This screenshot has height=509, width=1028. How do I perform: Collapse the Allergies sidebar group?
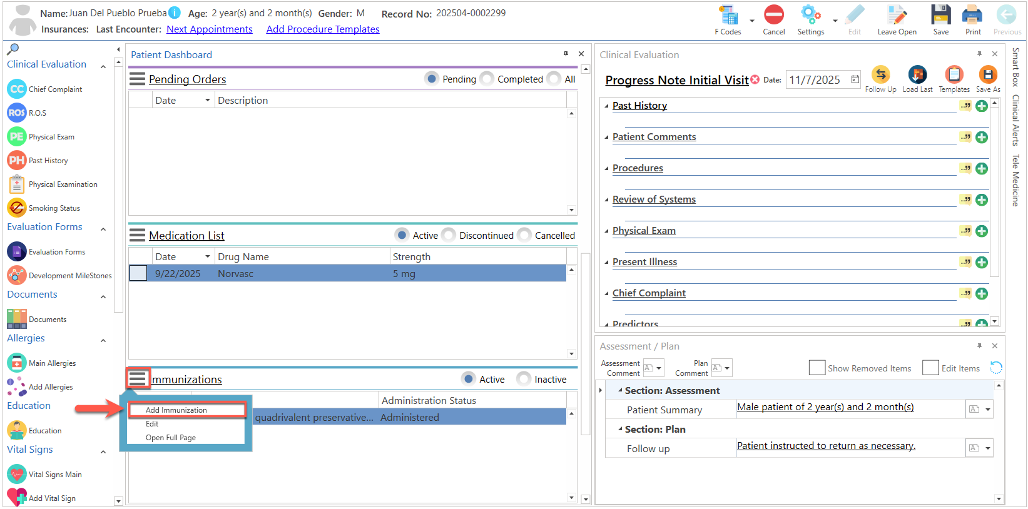pyautogui.click(x=103, y=340)
